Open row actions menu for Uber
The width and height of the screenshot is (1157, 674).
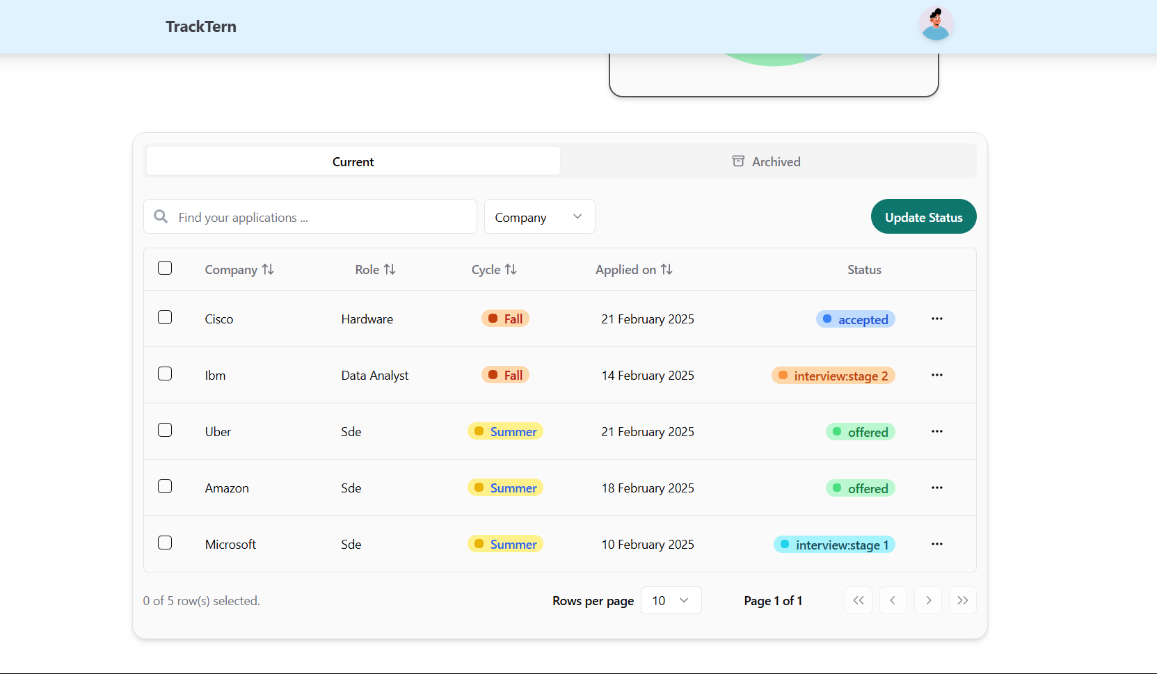(937, 431)
